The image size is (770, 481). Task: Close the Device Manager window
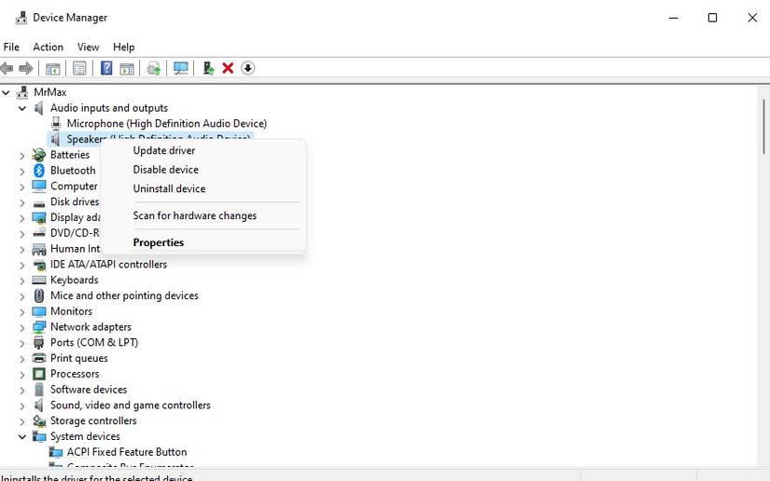[752, 18]
